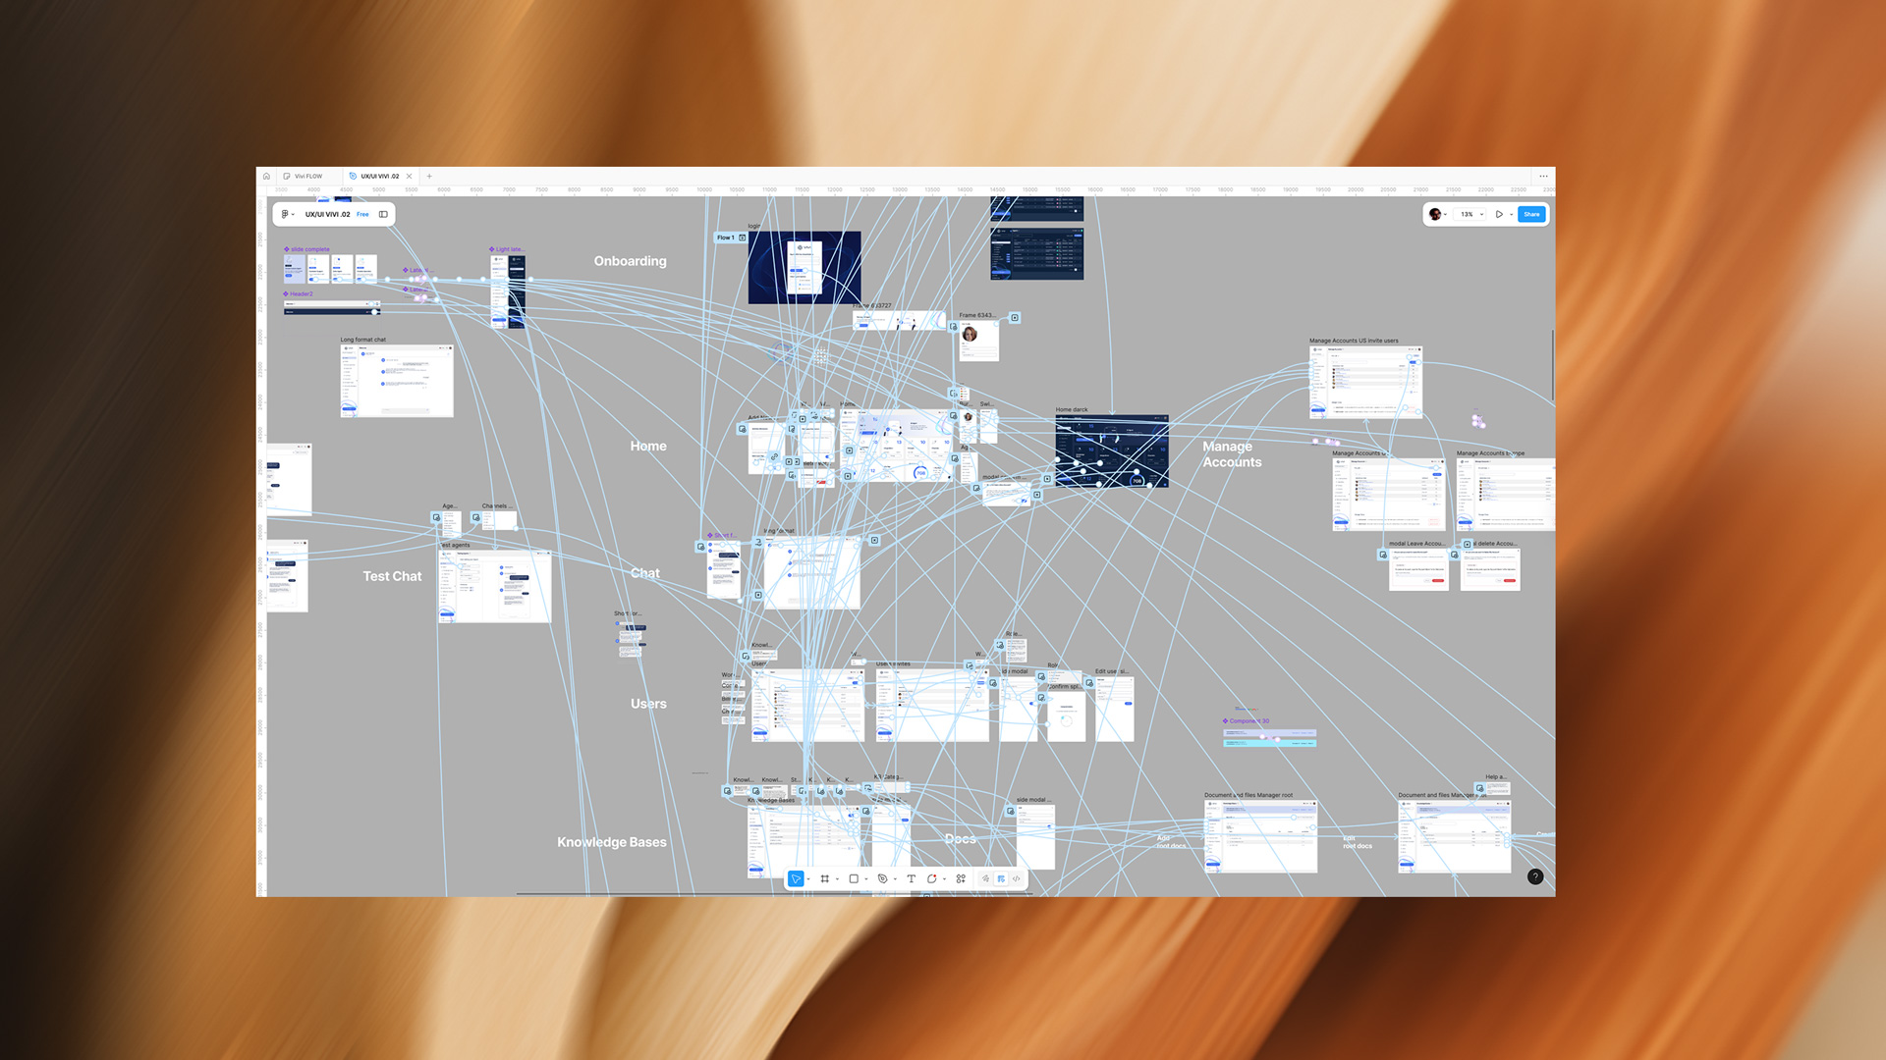Image resolution: width=1886 pixels, height=1060 pixels.
Task: Click the Home icon in tab bar
Action: (266, 177)
